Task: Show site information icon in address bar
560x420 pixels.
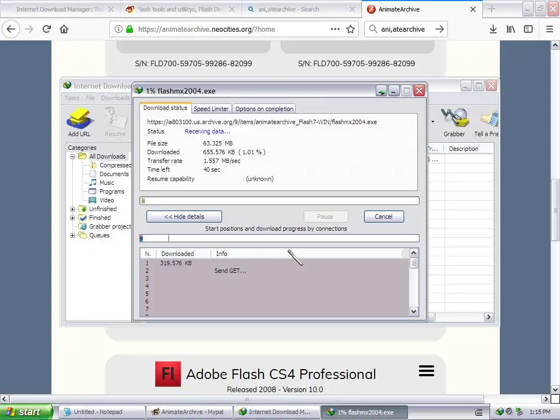Action: pos(118,29)
